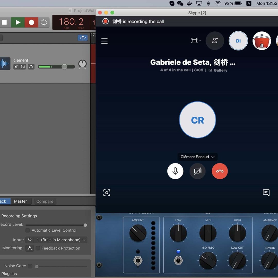The image size is (278, 278).
Task: End the Skype call with red hang-up button
Action: click(220, 171)
